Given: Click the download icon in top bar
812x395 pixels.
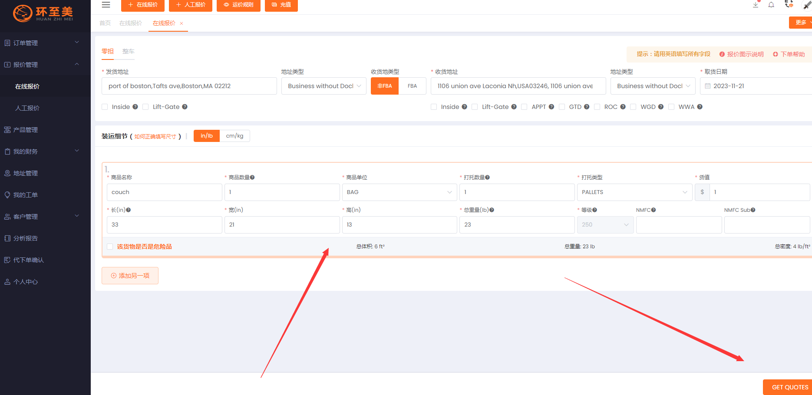Looking at the screenshot, I should coord(756,5).
